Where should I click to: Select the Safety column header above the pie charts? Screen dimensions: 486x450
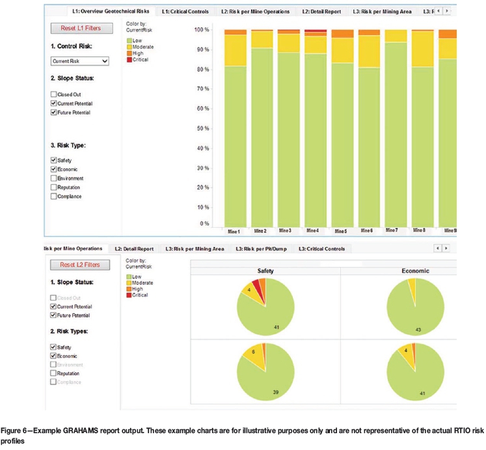click(x=265, y=270)
